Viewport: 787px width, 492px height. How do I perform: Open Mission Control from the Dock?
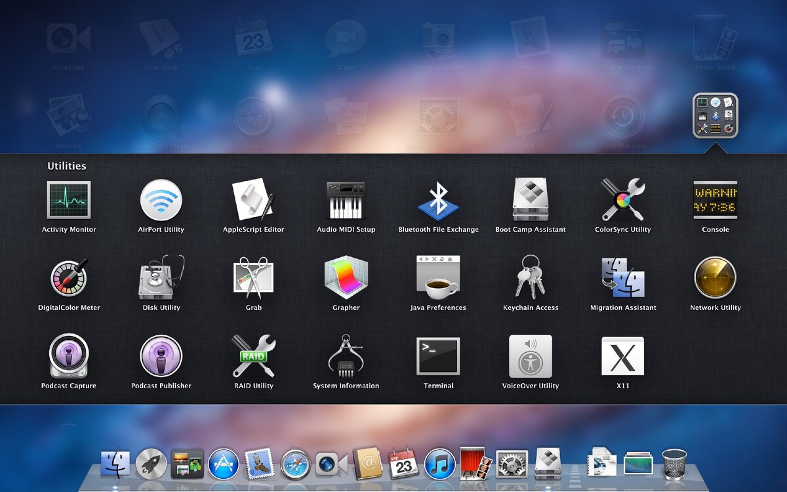188,464
